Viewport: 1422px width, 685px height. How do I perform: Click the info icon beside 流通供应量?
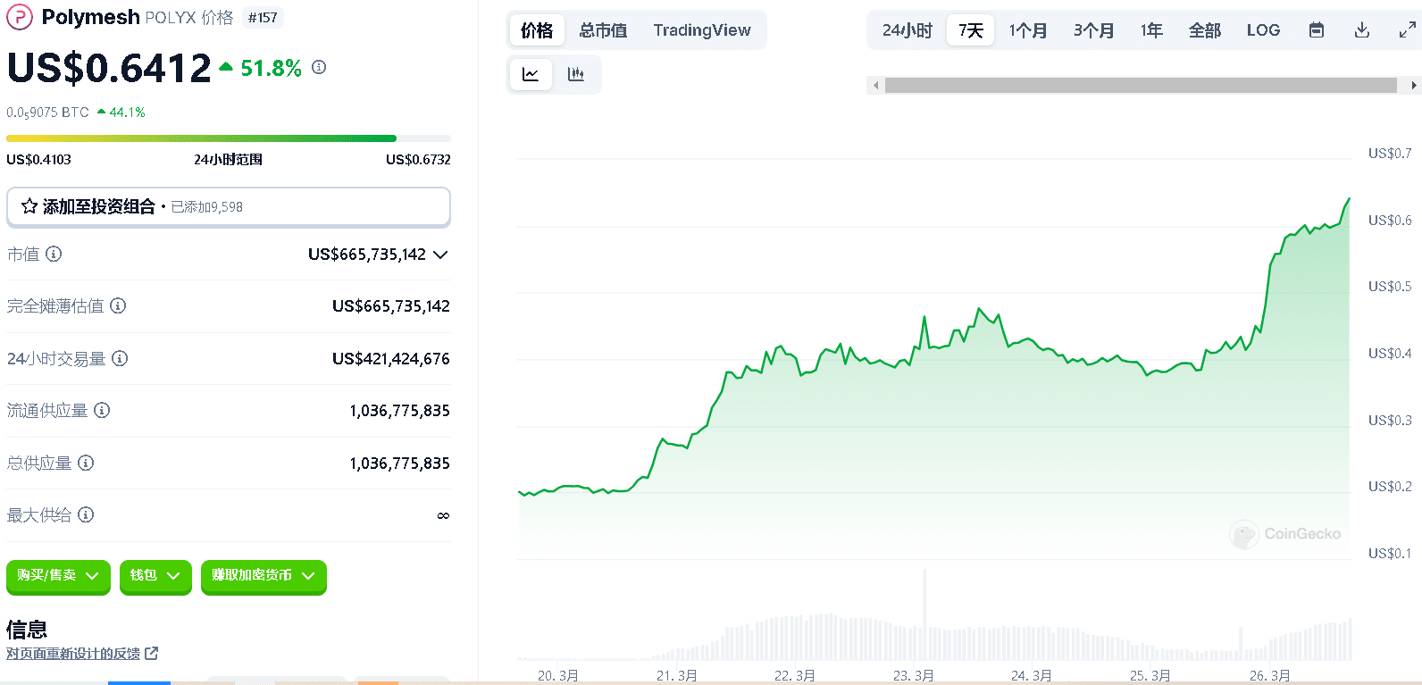point(102,411)
